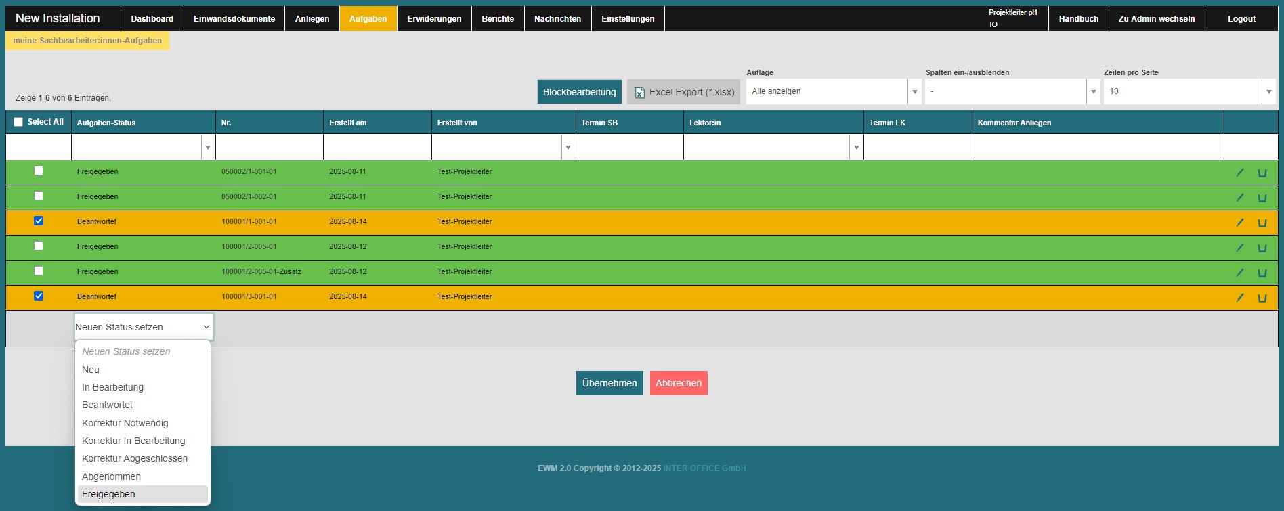Click the bin icon for task 050002/1-001-01
Screen dimensions: 1284x511
click(x=1262, y=173)
